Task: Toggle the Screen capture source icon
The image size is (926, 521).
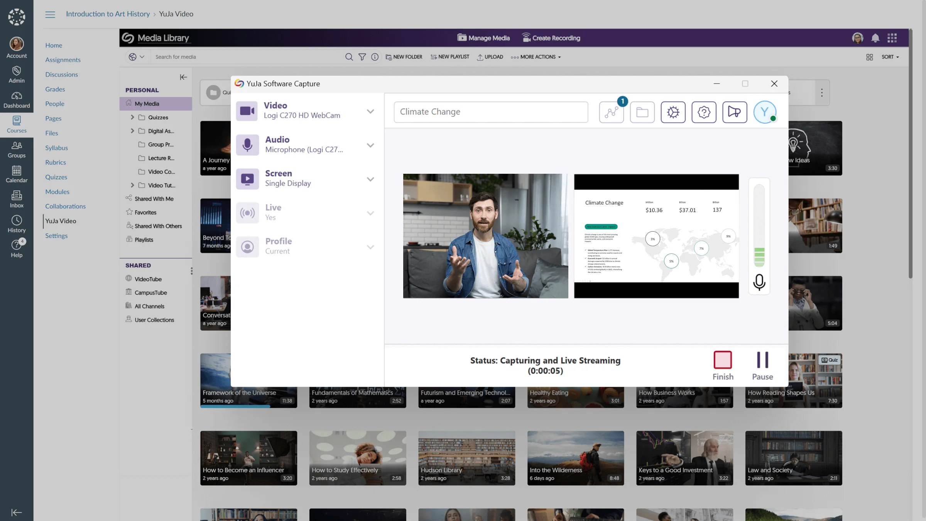Action: tap(247, 179)
